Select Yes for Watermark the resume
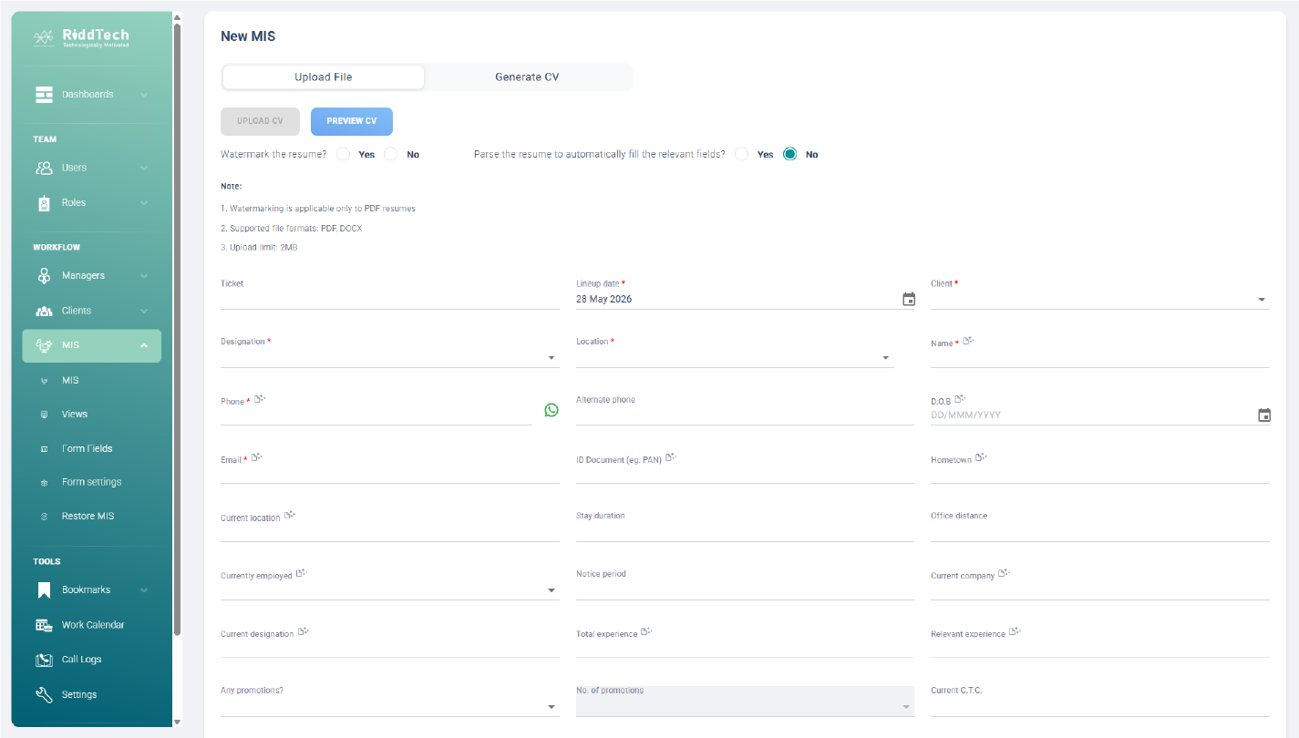1299x738 pixels. click(x=344, y=154)
